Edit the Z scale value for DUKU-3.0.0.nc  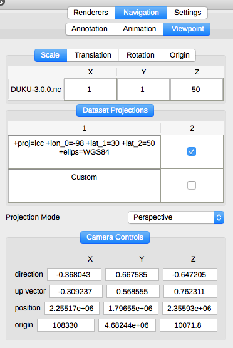[x=196, y=90]
